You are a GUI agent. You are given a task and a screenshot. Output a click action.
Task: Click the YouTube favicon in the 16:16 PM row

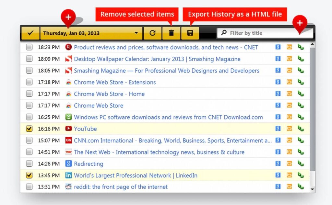pos(68,129)
